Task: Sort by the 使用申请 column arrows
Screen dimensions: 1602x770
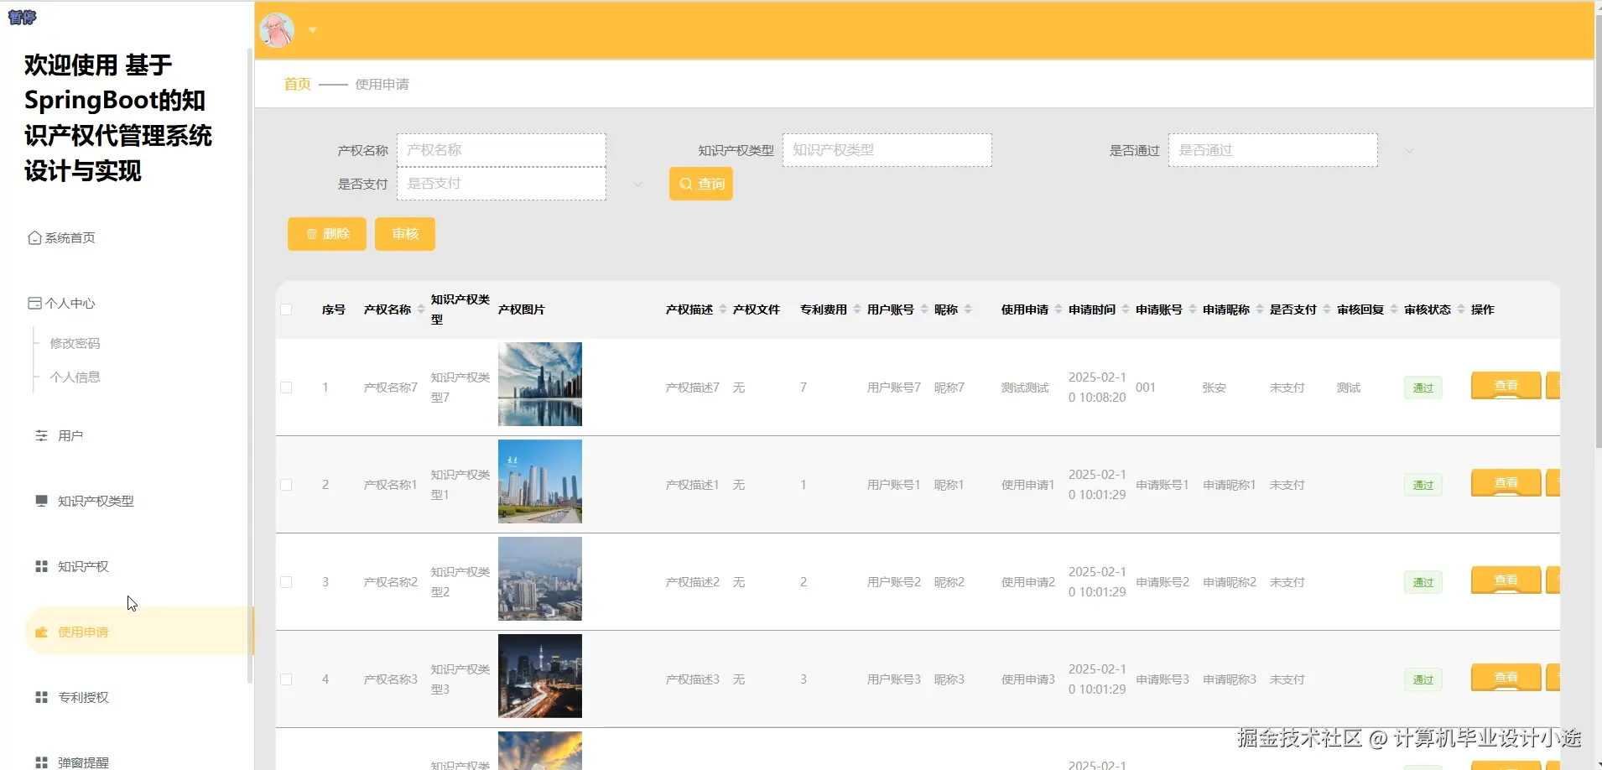Action: [x=1058, y=310]
